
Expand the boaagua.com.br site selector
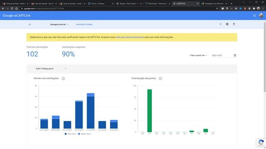pyautogui.click(x=59, y=24)
